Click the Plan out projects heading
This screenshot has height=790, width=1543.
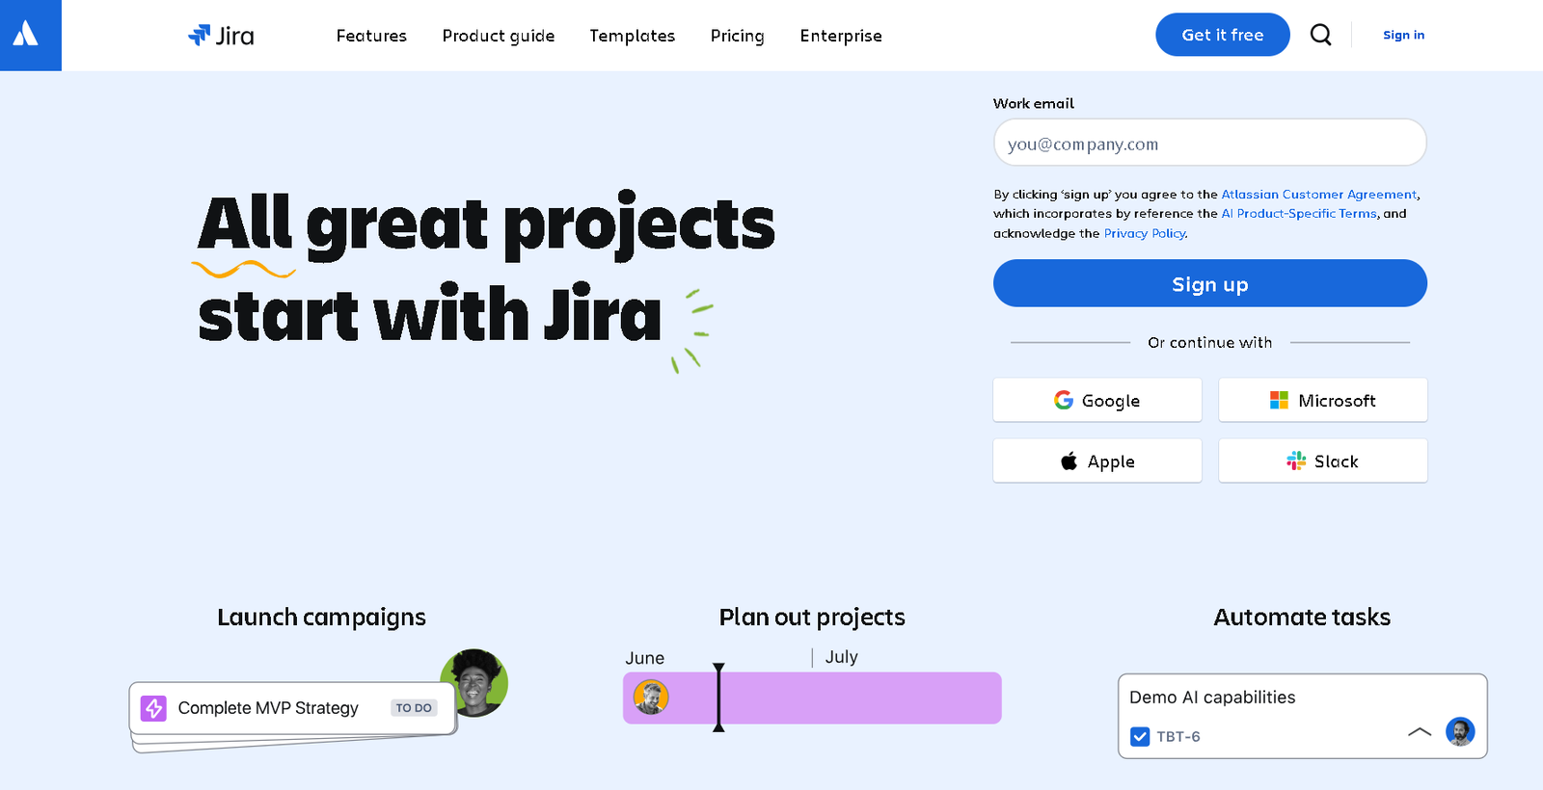[x=812, y=618]
